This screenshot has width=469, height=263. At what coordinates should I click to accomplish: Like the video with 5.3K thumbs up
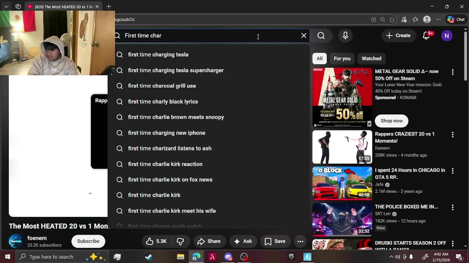[x=156, y=241]
